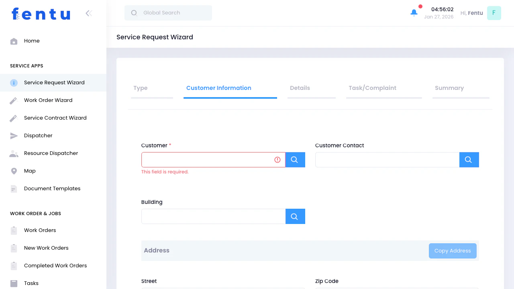Click the Copy Address button

pyautogui.click(x=453, y=250)
